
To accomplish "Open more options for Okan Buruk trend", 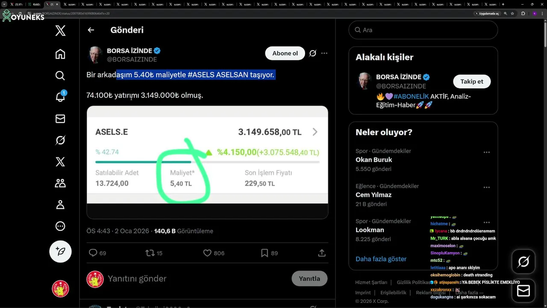I will click(x=486, y=152).
